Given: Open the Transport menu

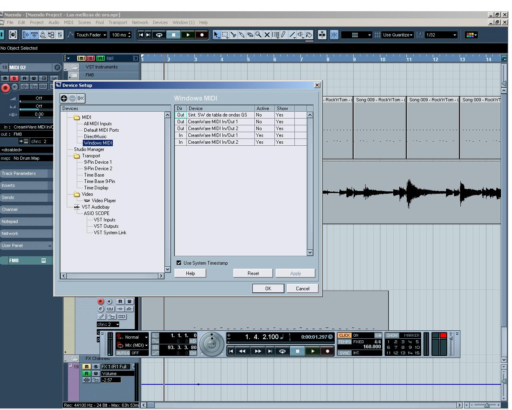Looking at the screenshot, I should 118,22.
